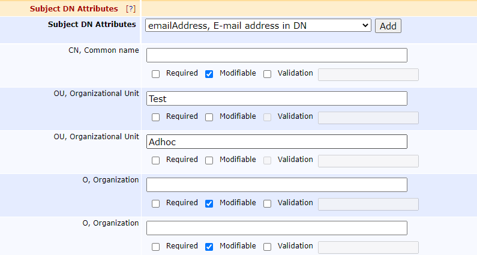Viewport: 477px width, 255px height.
Task: Uncheck Modifiable for the second Organization
Action: point(209,247)
